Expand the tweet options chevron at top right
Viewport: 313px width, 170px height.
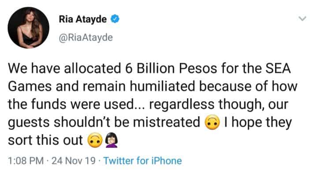(302, 19)
